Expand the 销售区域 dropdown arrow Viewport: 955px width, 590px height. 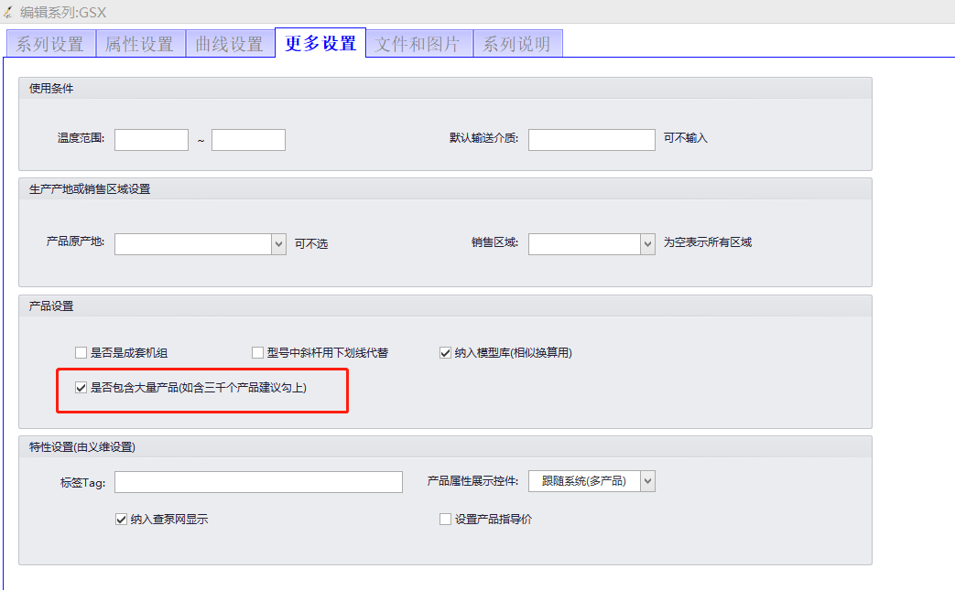(x=647, y=244)
